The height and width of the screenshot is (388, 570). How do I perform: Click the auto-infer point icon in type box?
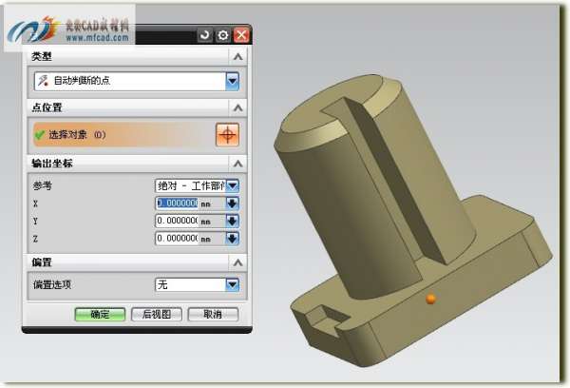(44, 81)
